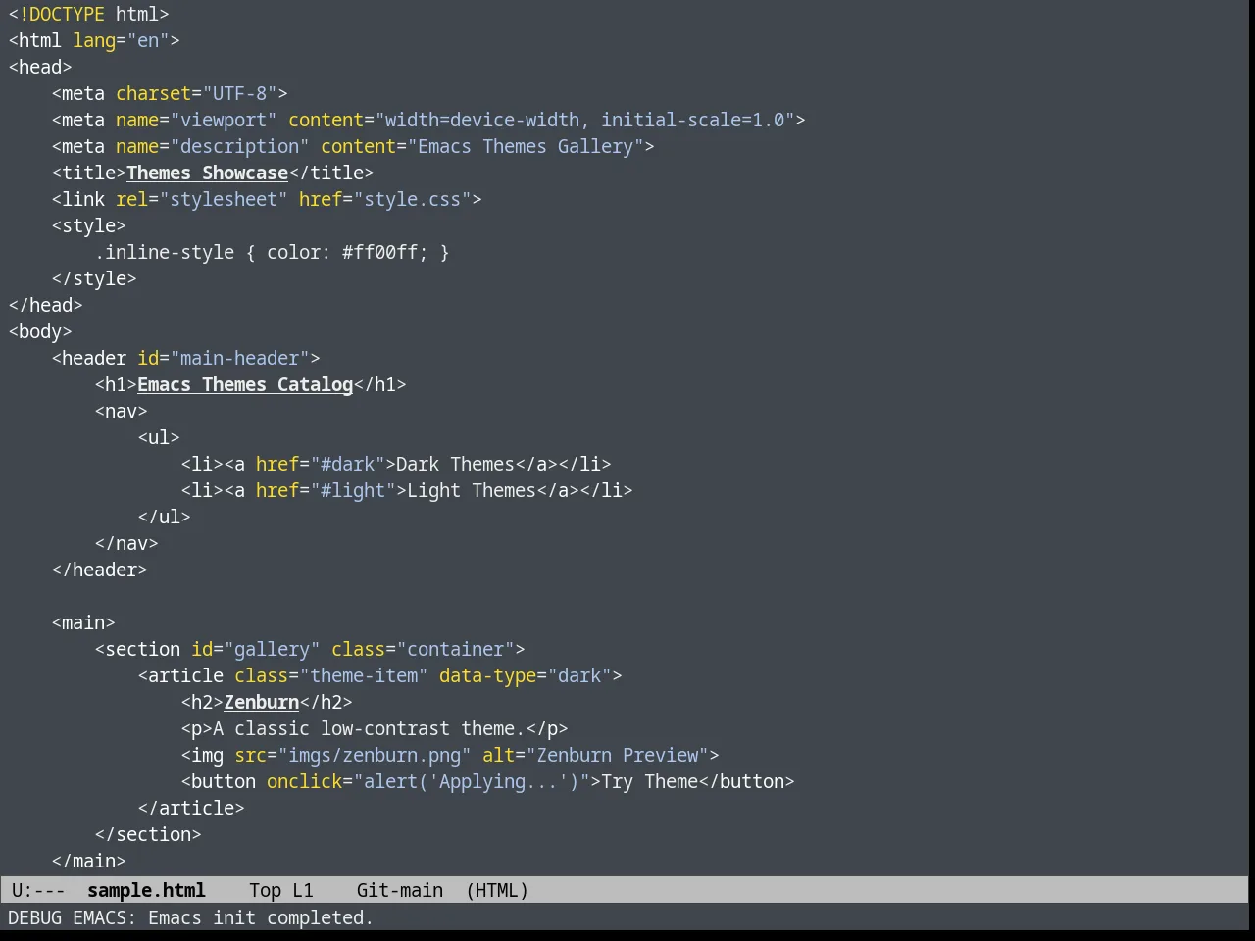Click the "viewport" name value
This screenshot has height=941, width=1255.
pyautogui.click(x=224, y=120)
